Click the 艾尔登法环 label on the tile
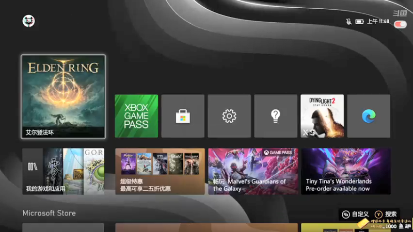413x232 pixels. click(x=40, y=132)
